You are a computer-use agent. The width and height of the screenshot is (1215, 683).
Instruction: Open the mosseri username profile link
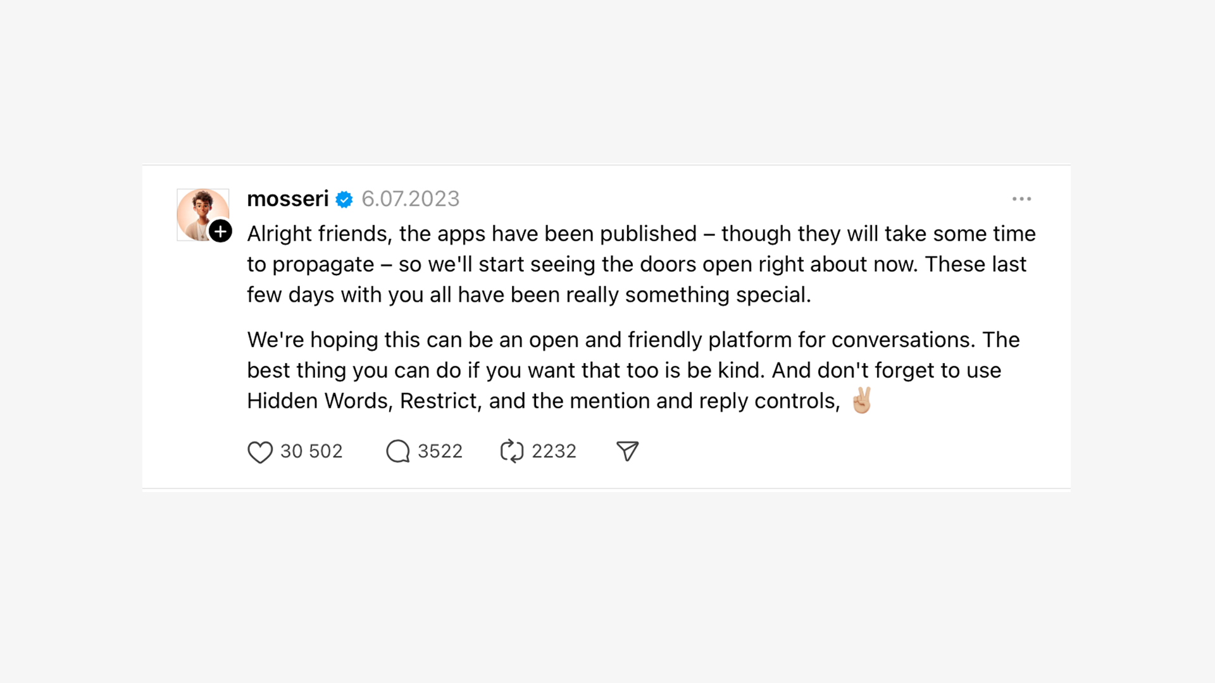(x=288, y=199)
